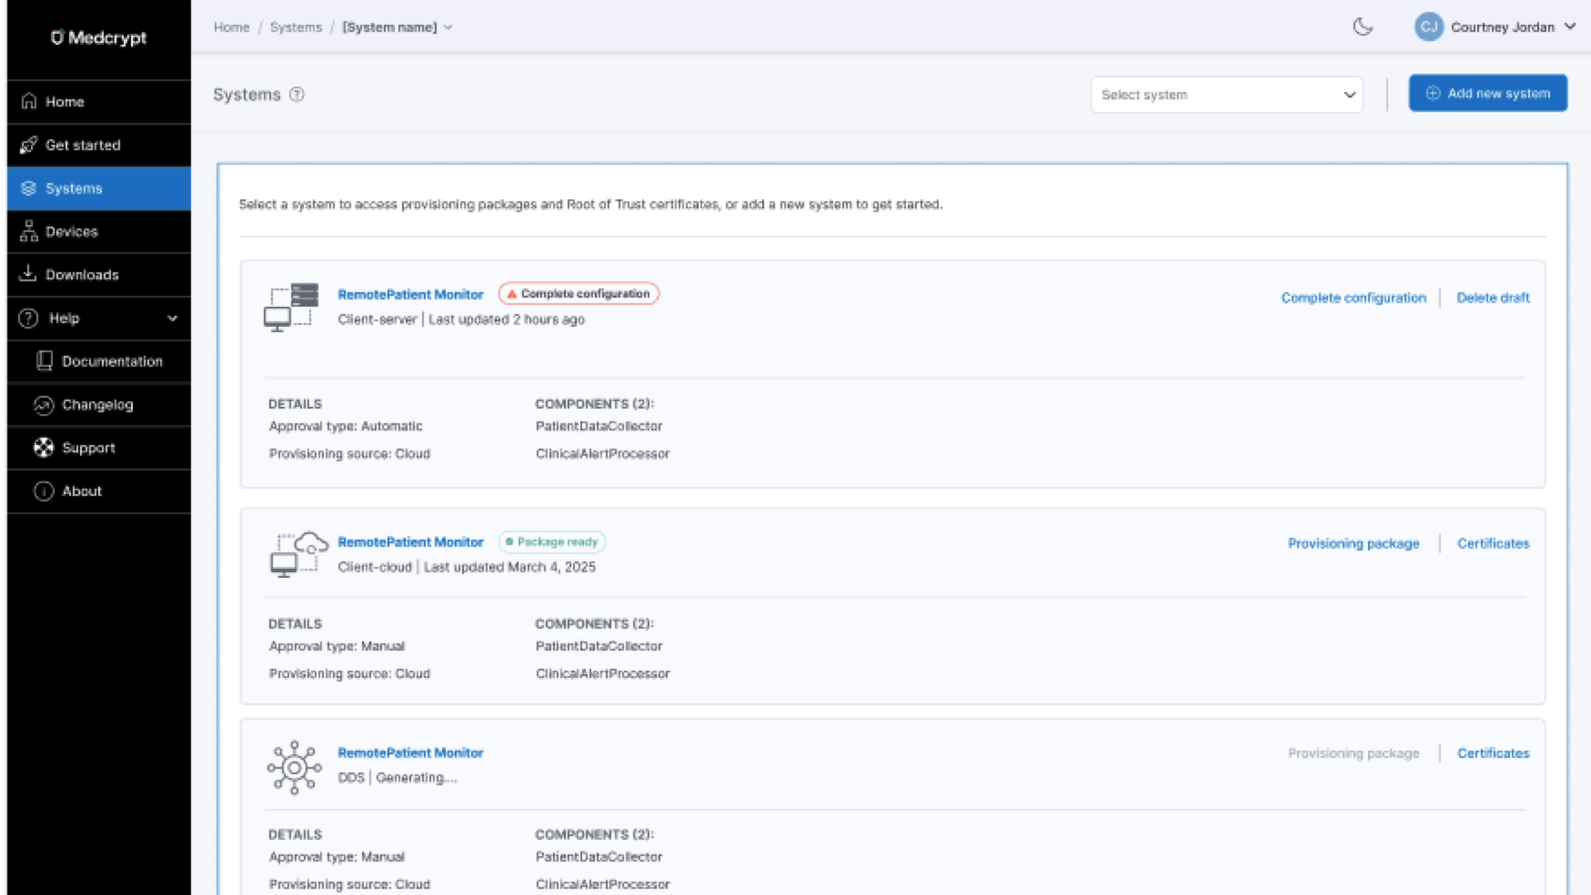
Task: Click the Medcrypt logo
Action: coord(99,38)
